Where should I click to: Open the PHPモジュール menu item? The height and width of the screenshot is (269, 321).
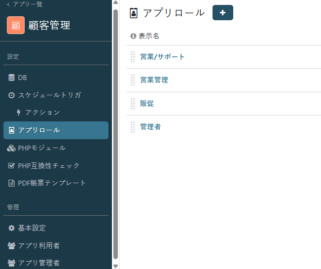point(41,148)
